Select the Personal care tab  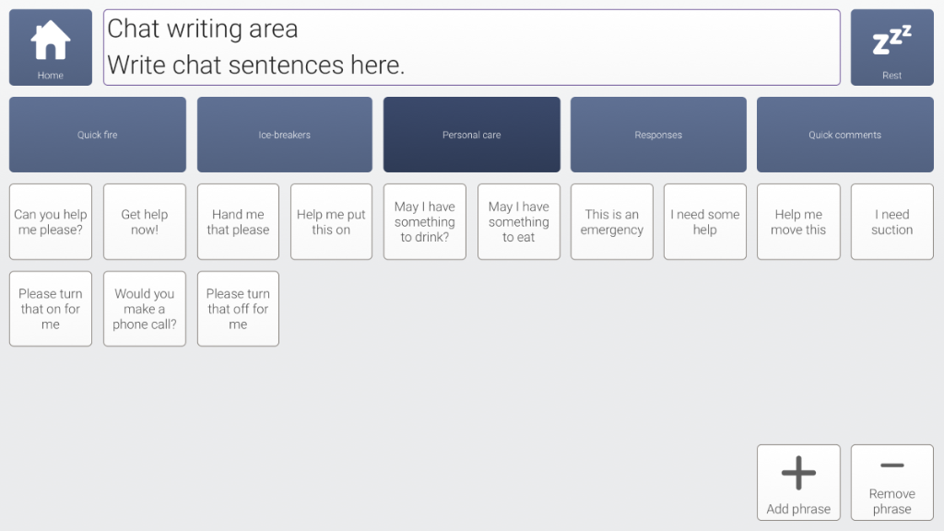tap(472, 135)
